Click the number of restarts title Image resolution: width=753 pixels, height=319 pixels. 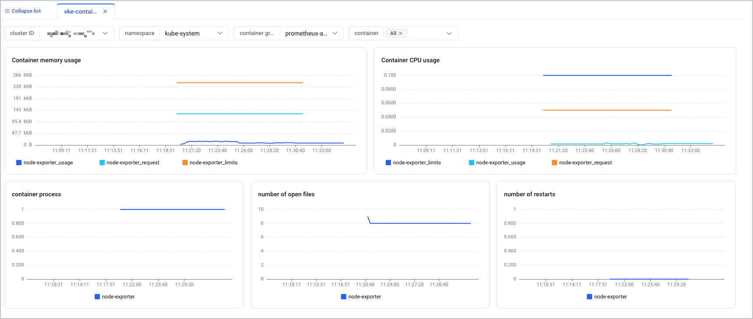529,194
